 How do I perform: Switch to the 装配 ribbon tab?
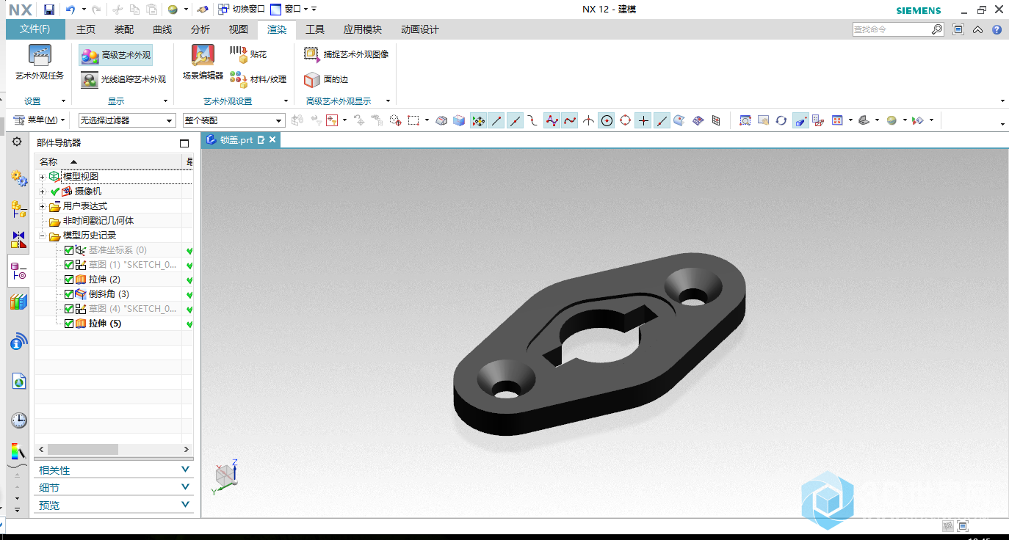124,29
